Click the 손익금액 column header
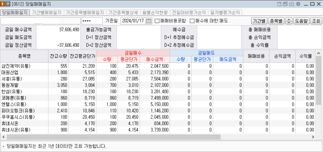The height and width of the screenshot is (152, 323). pyautogui.click(x=282, y=56)
